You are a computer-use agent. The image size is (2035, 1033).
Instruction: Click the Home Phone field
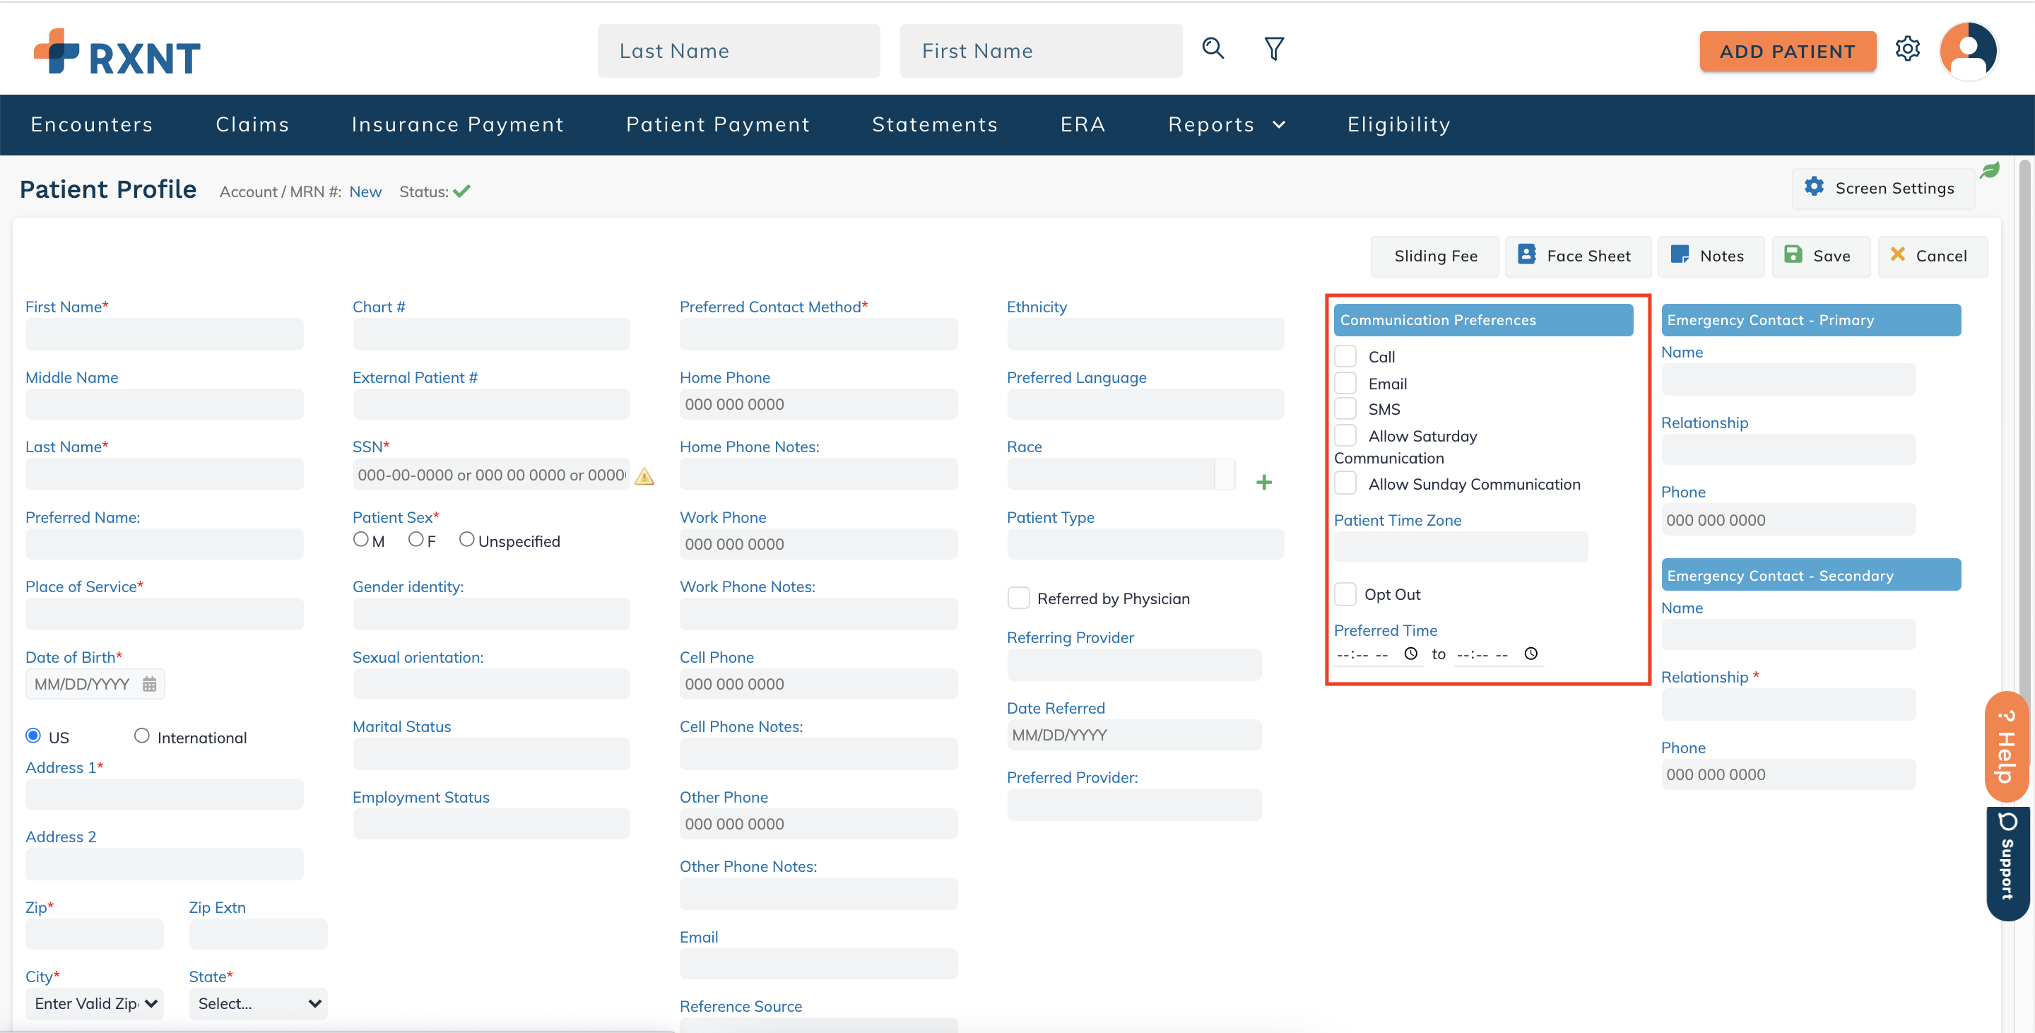tap(818, 404)
